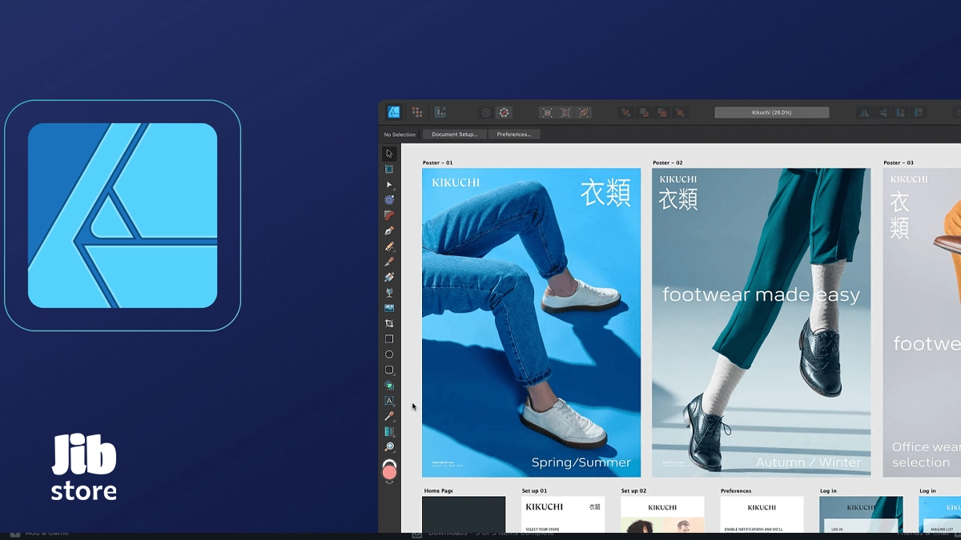
Task: Select the Zoom magnifier tool
Action: [389, 447]
